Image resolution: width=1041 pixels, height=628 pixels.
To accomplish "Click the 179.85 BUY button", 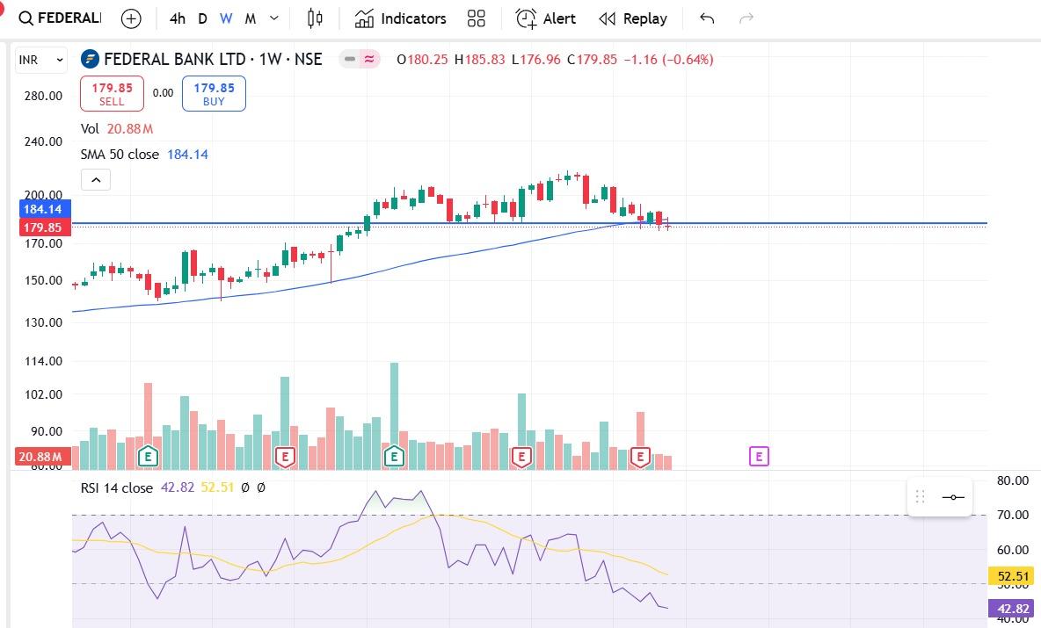I will coord(214,93).
